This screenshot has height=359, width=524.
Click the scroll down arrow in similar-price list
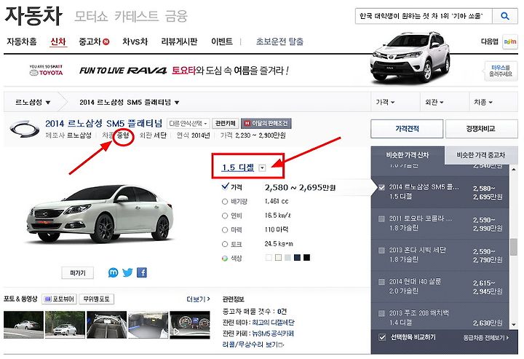pyautogui.click(x=514, y=324)
